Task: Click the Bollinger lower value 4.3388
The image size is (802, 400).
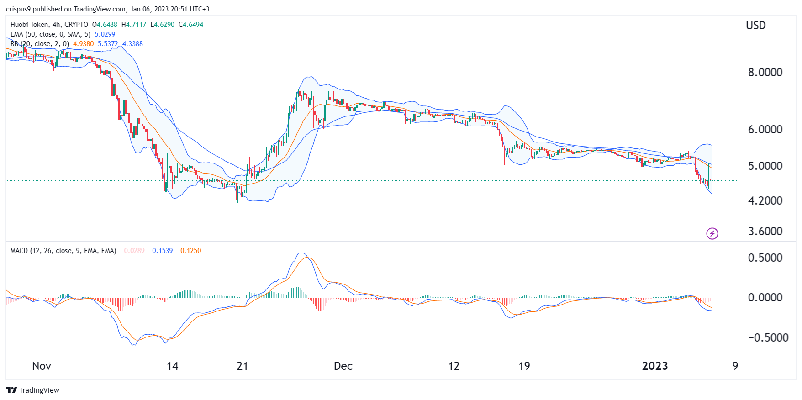Action: point(132,44)
